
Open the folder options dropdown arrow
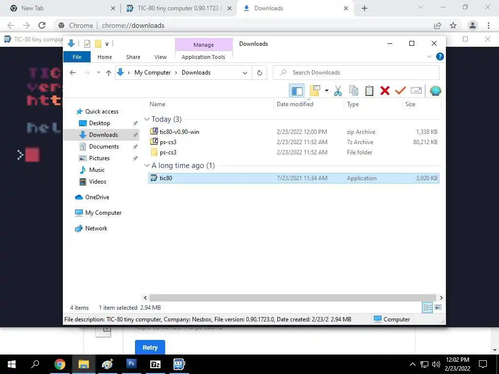tap(326, 91)
